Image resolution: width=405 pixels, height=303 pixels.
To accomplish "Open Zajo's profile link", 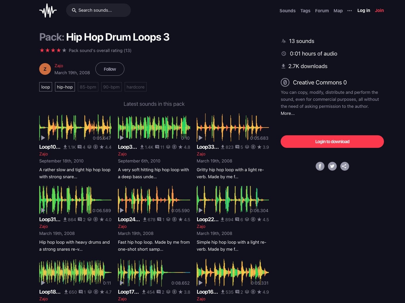I will [59, 65].
